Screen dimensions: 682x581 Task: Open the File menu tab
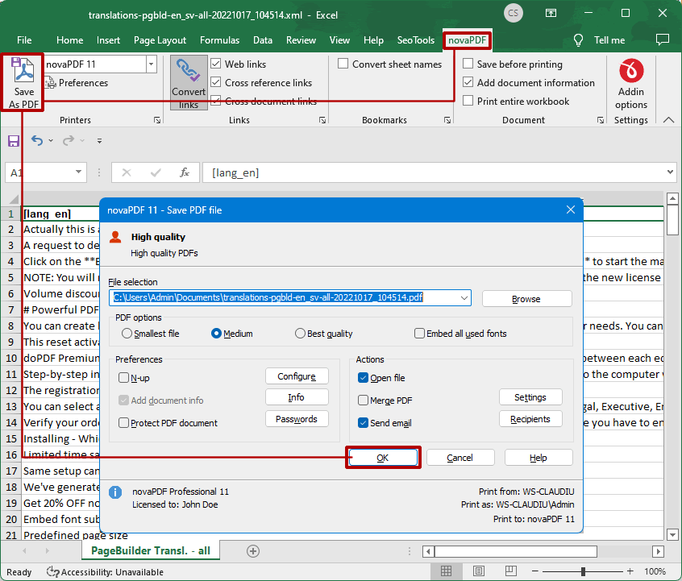coord(24,40)
